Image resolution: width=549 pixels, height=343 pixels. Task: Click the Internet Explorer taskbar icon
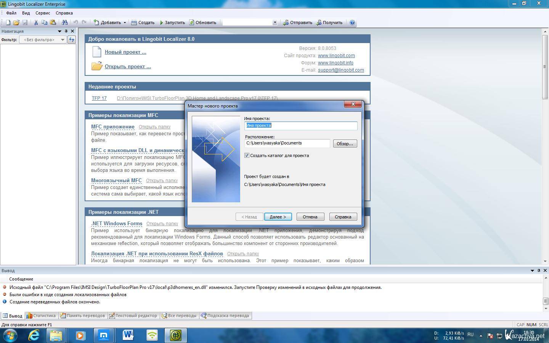pos(34,335)
